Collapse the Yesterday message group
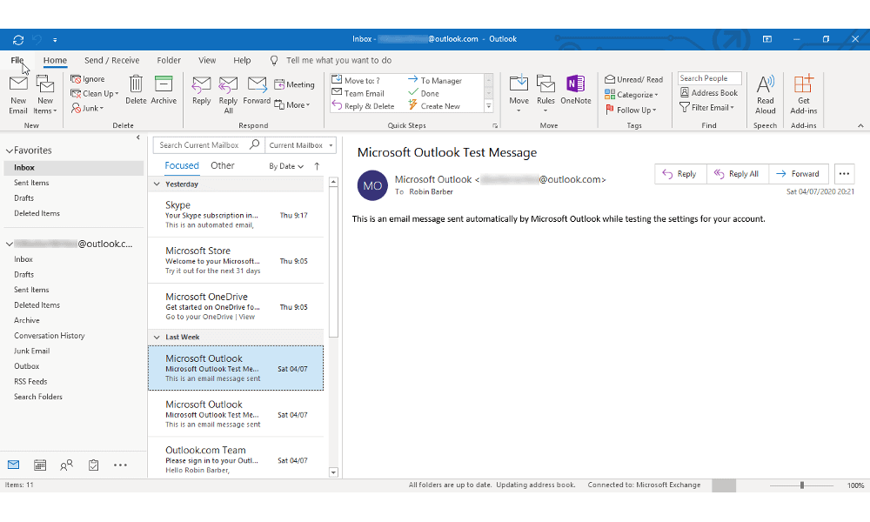Image resolution: width=870 pixels, height=522 pixels. pyautogui.click(x=157, y=184)
